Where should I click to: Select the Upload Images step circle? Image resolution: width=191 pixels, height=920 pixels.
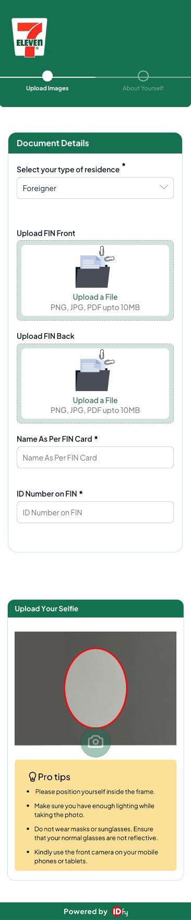(x=47, y=76)
